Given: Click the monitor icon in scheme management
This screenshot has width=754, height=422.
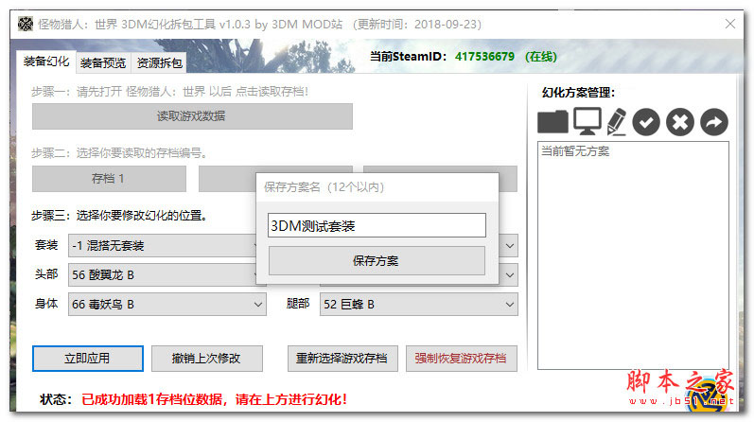Looking at the screenshot, I should click(x=587, y=121).
